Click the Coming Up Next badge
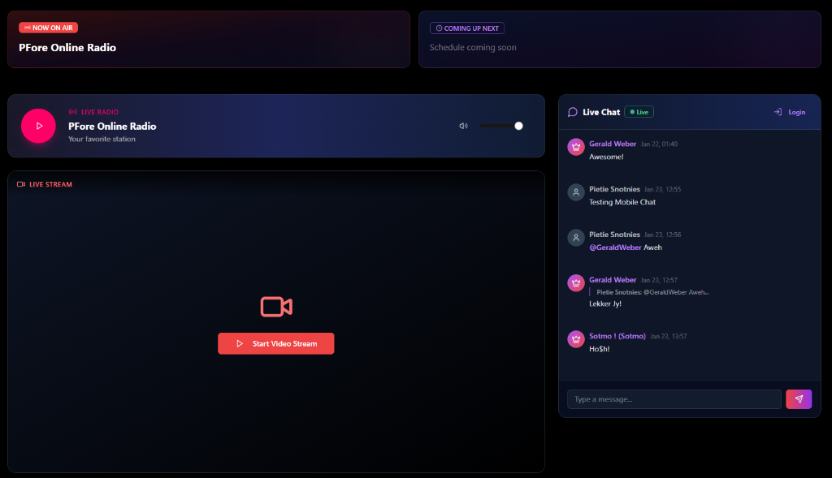Image resolution: width=832 pixels, height=478 pixels. point(467,28)
